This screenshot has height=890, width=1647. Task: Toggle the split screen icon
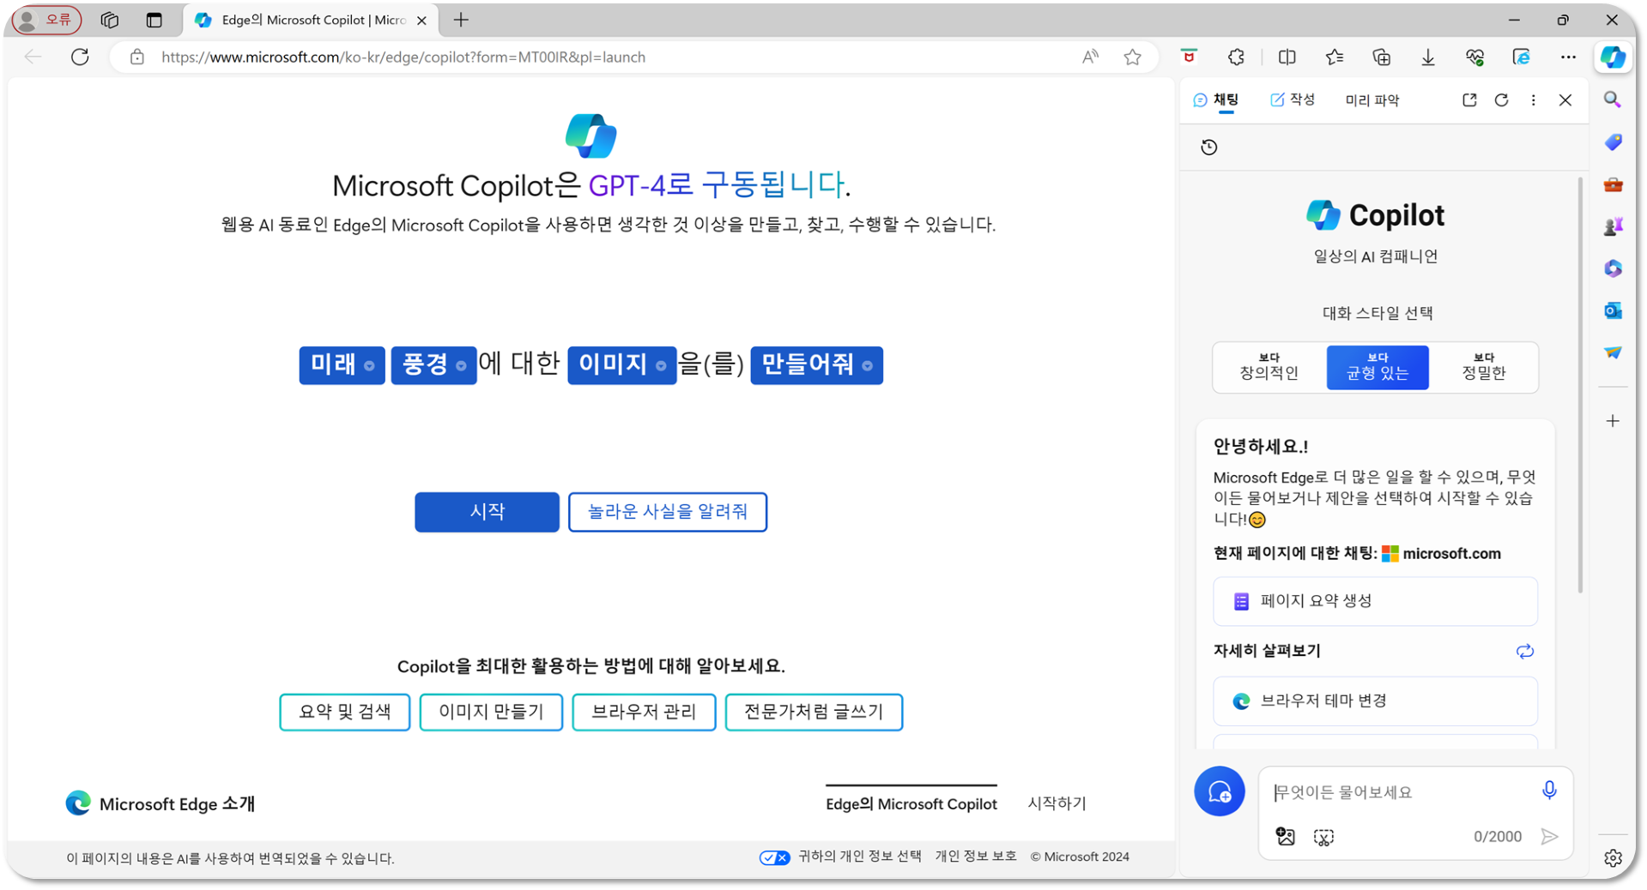tap(1287, 57)
